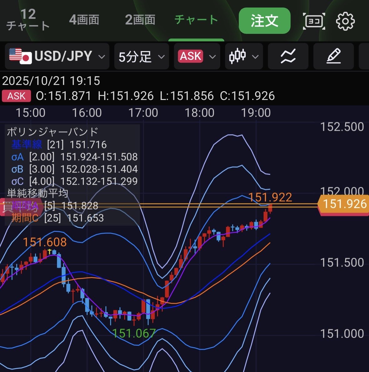
Task: Tap the orange 151.926 current price tag
Action: coord(343,204)
